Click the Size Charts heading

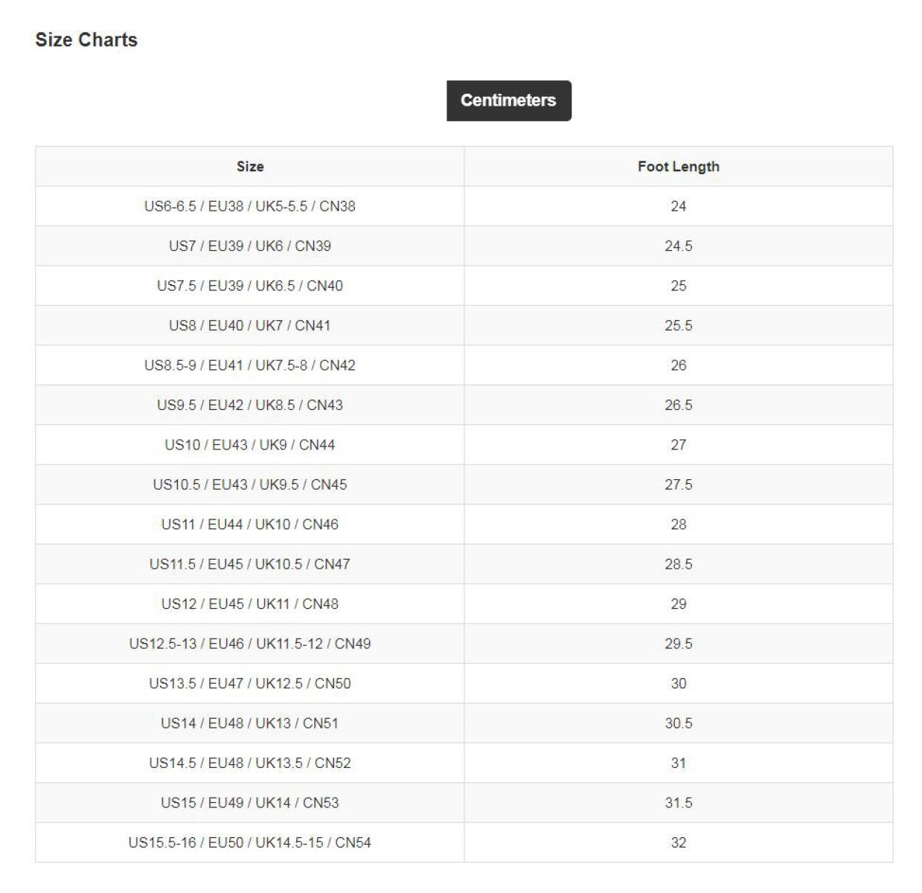[x=86, y=40]
